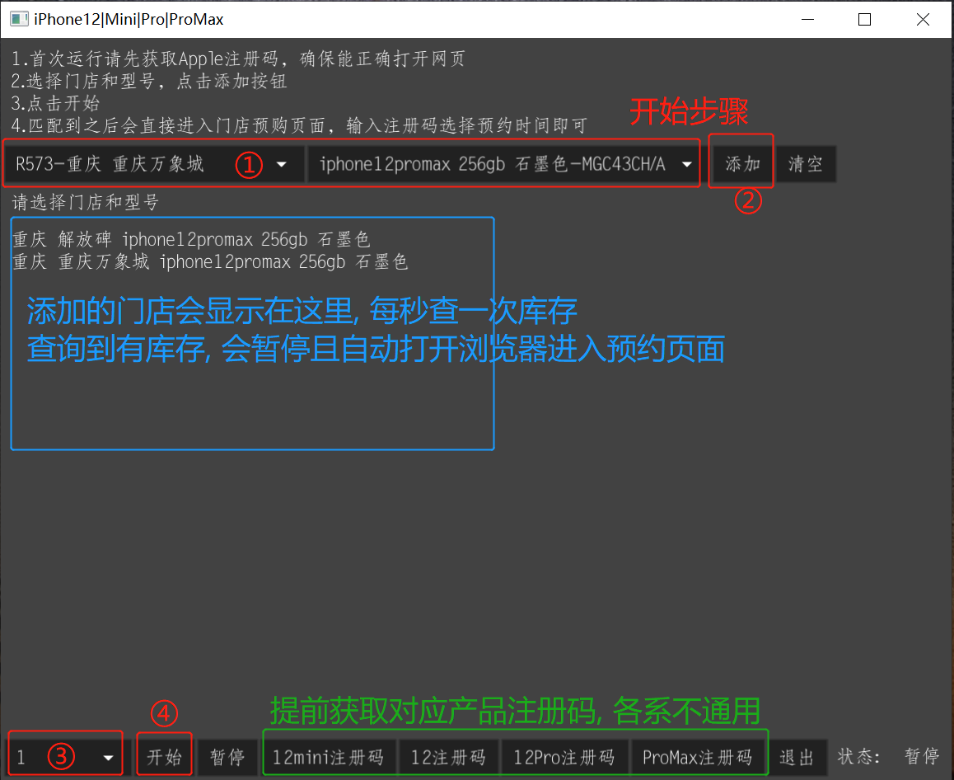Click the ProMax注册码 button
This screenshot has width=954, height=780.
pos(698,758)
